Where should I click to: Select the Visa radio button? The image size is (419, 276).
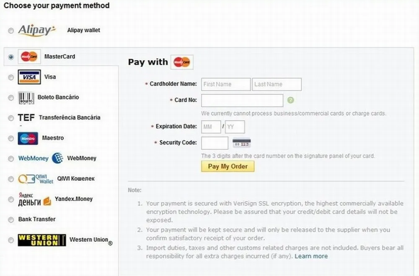11,77
